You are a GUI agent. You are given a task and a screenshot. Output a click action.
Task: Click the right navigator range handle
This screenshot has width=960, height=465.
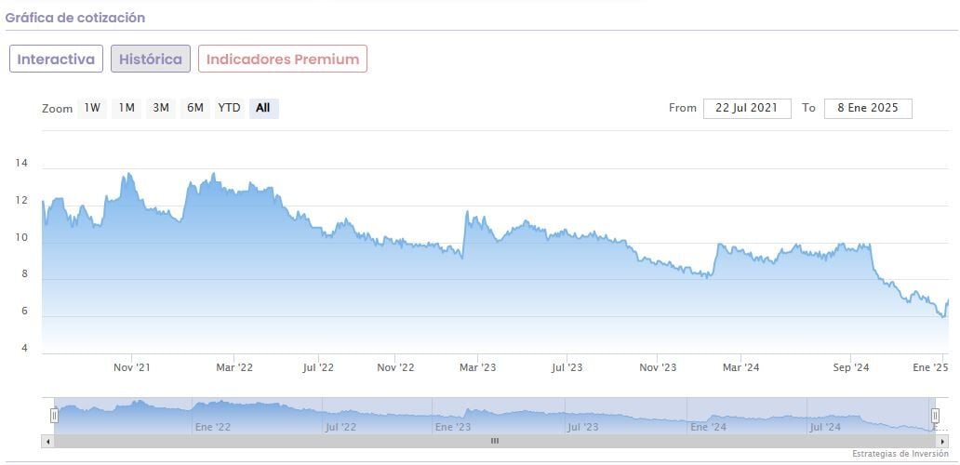[x=935, y=415]
